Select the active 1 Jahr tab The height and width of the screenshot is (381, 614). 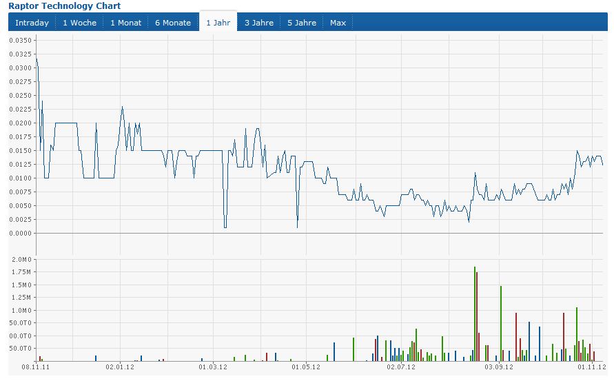[218, 23]
